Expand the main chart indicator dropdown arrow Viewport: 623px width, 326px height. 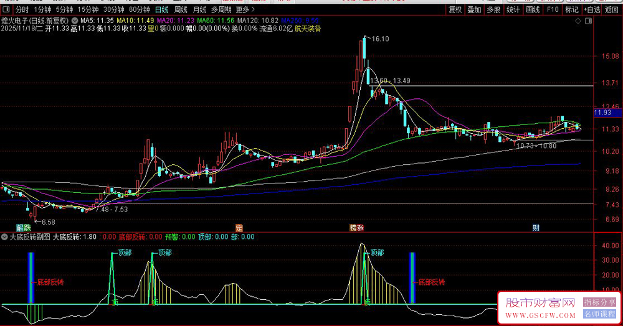(x=75, y=21)
